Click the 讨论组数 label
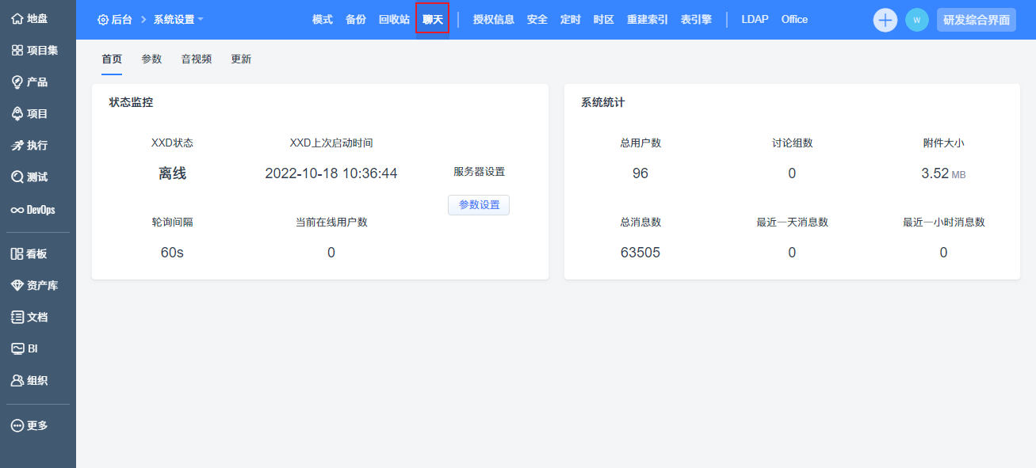Viewport: 1036px width, 468px height. 792,143
